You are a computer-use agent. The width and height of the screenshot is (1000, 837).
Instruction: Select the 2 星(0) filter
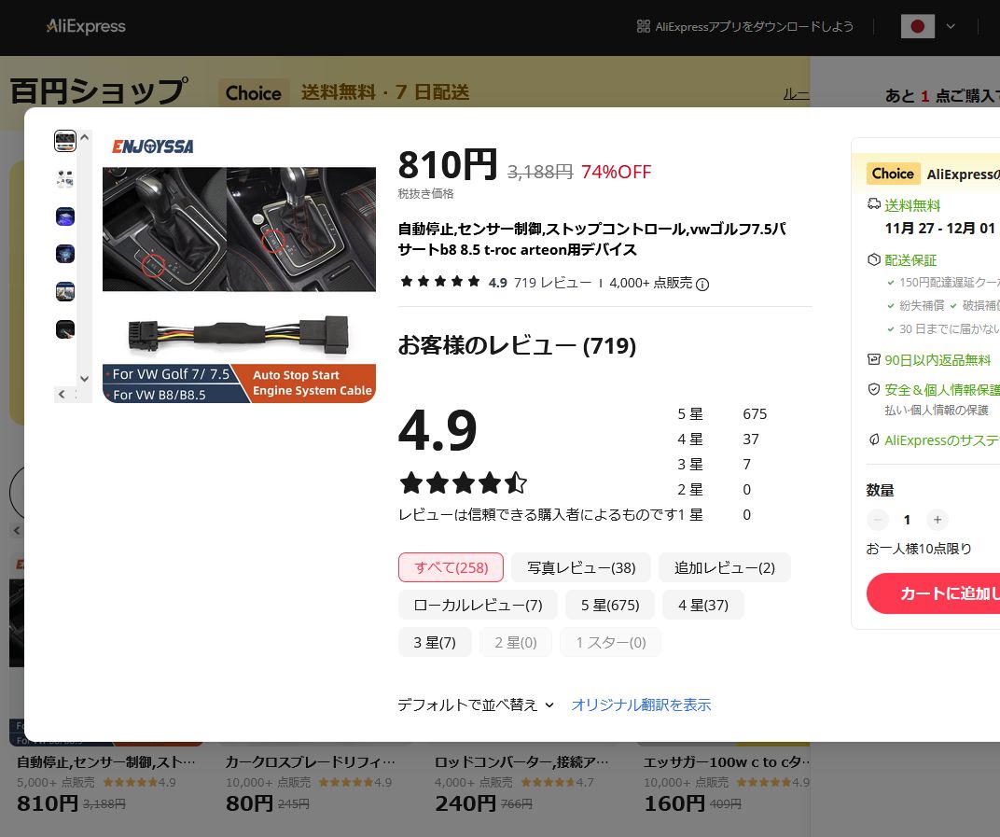(515, 642)
